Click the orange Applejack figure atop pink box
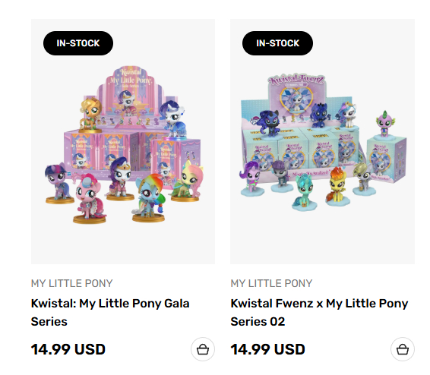Screen dimensions: 430x375 click(x=90, y=114)
